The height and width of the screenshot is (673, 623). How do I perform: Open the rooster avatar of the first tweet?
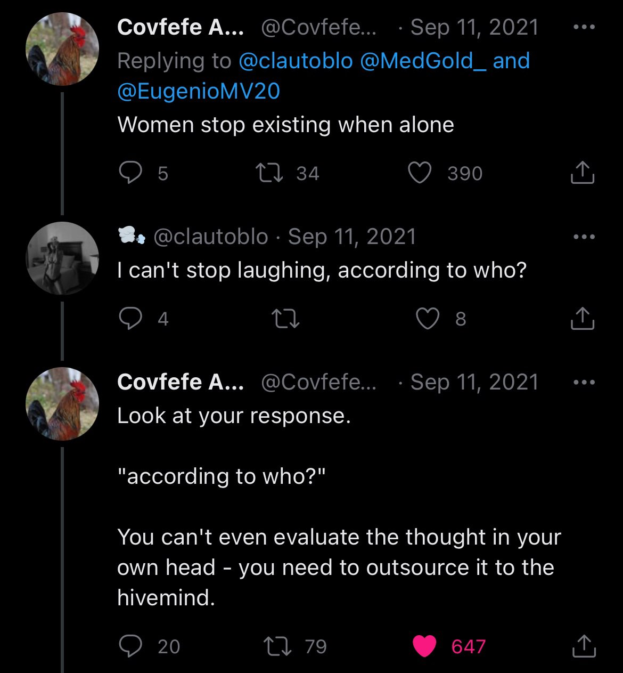62,50
